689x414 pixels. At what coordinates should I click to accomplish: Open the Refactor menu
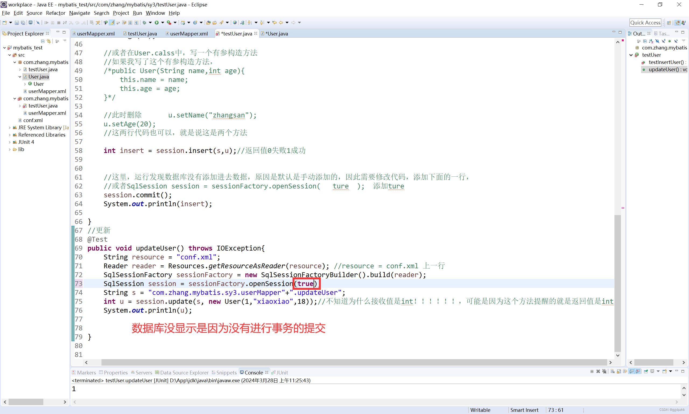pos(56,13)
